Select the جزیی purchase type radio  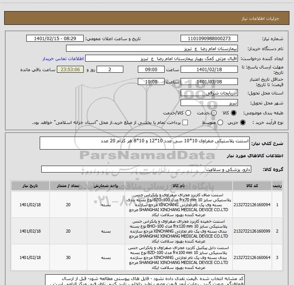(x=243, y=122)
